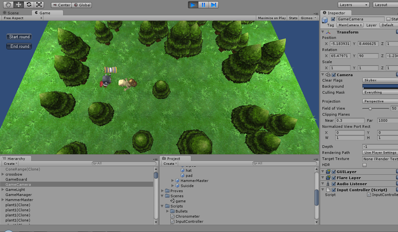Switch to the Scene tab
398x232 pixels.
click(x=13, y=13)
